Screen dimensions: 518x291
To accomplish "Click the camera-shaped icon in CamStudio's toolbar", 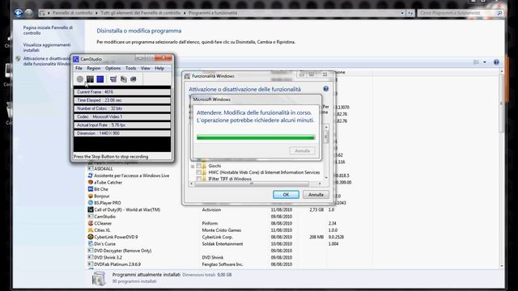I will coord(134,79).
